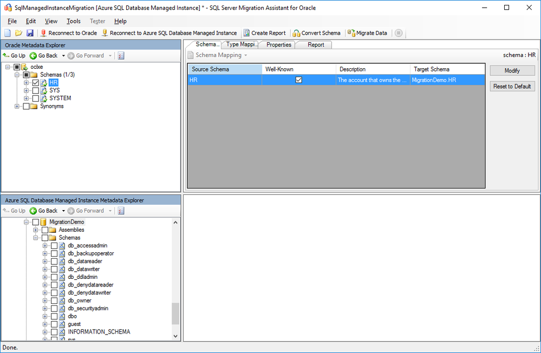
Task: Click the Modify button
Action: 512,70
